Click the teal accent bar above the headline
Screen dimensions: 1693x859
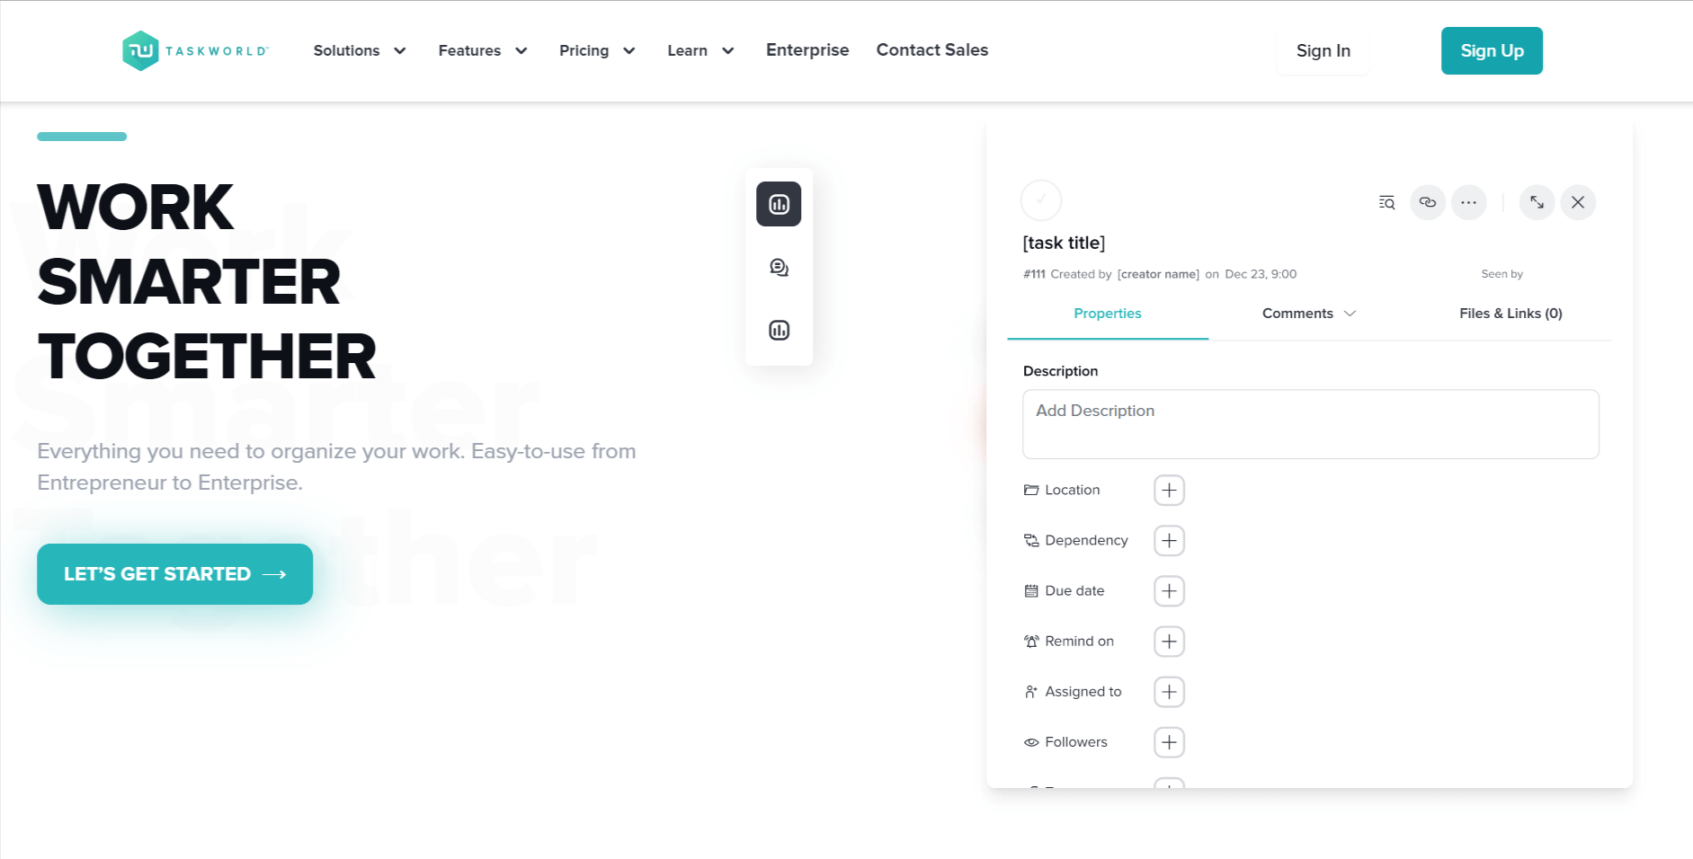[81, 136]
